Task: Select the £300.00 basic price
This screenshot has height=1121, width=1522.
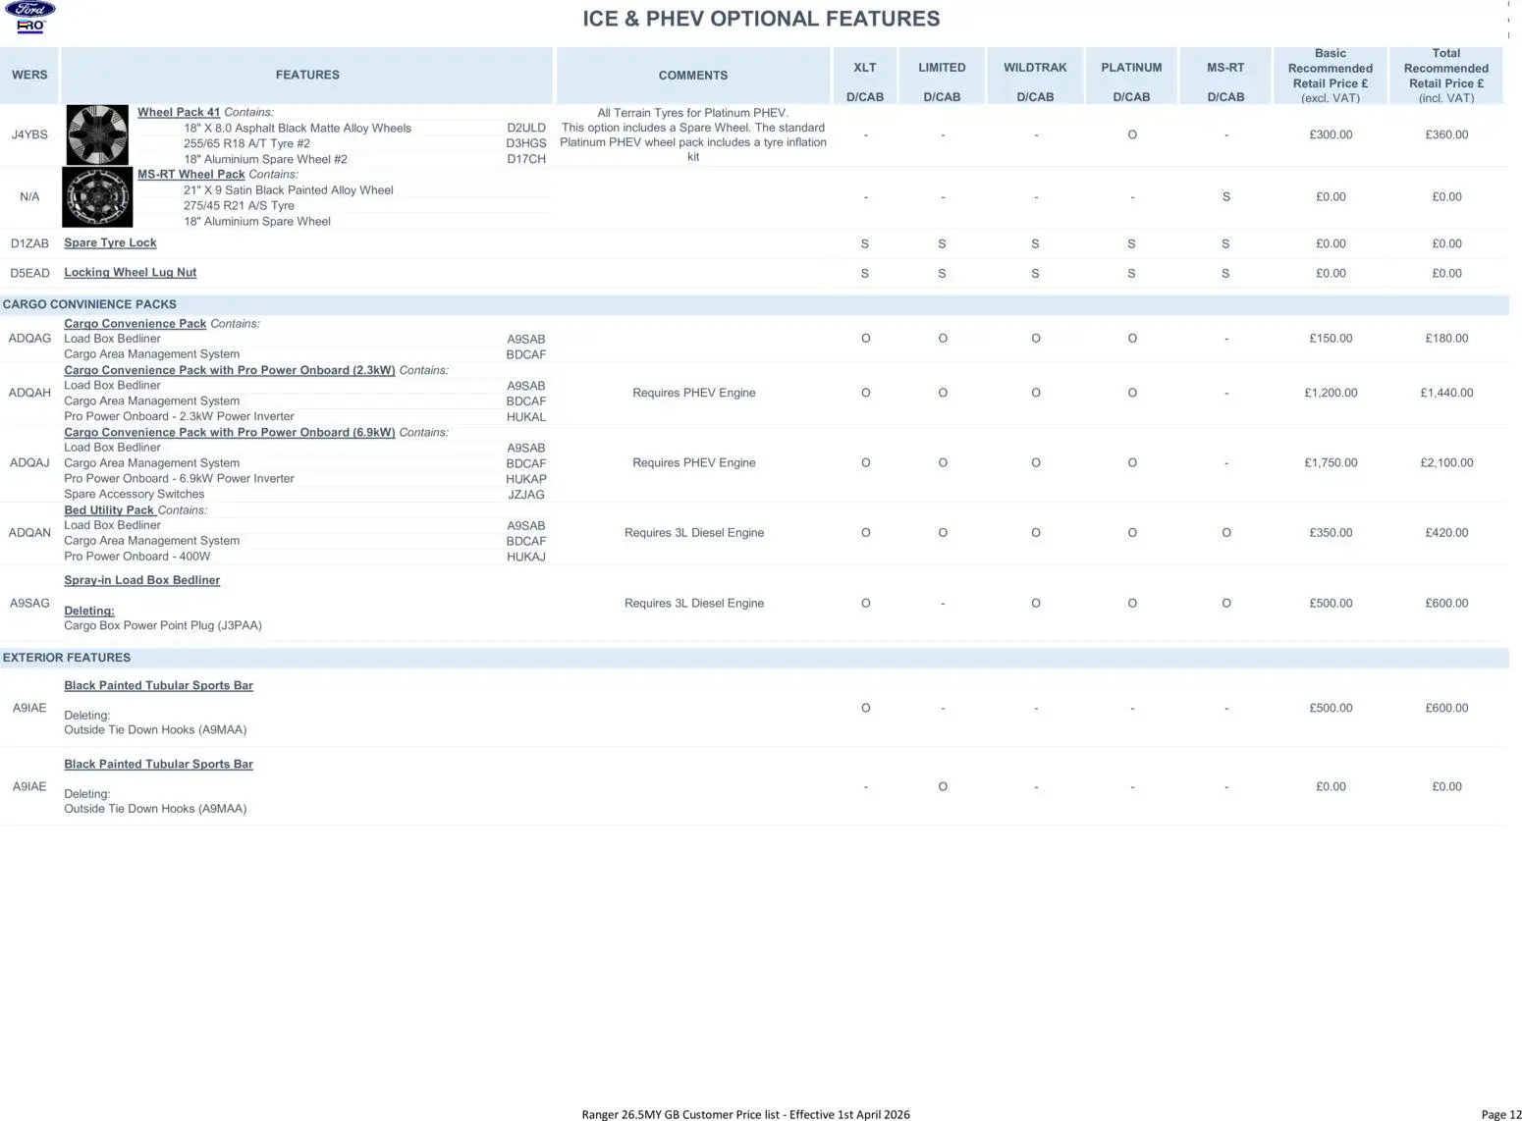Action: pyautogui.click(x=1331, y=134)
